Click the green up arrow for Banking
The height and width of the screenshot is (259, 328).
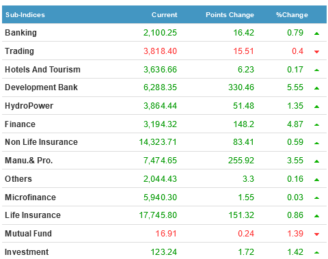point(316,33)
